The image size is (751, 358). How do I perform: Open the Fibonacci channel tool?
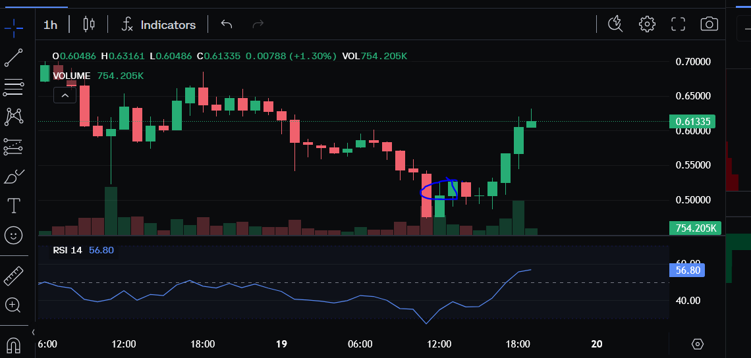(x=13, y=147)
